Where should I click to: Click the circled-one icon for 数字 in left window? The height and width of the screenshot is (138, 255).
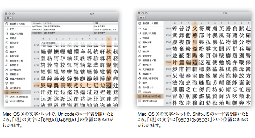(x=7, y=47)
